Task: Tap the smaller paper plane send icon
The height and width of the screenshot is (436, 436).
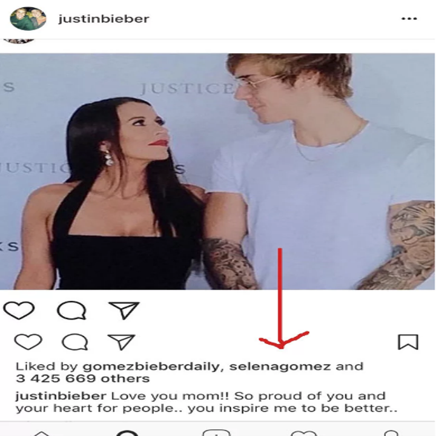Action: (122, 342)
